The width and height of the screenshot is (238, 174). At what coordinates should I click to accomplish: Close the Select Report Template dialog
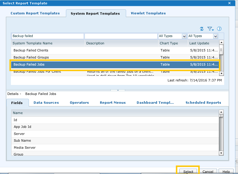coord(229,3)
